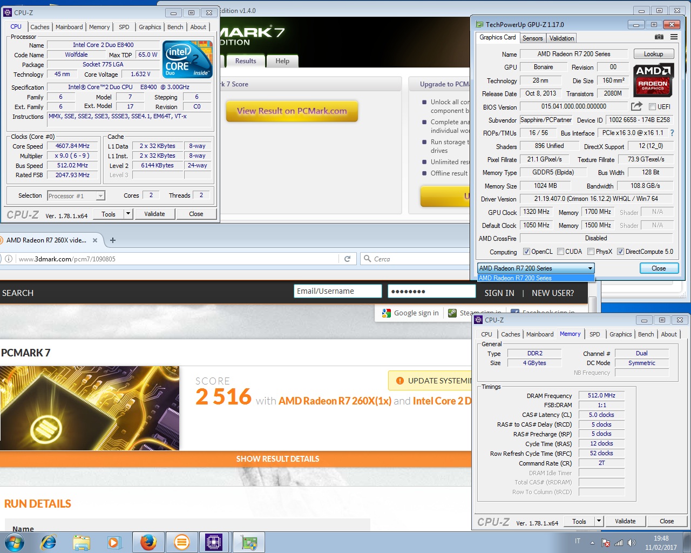This screenshot has height=553, width=691.
Task: Toggle the UEFI checkbox in GPU-Z
Action: tap(652, 107)
